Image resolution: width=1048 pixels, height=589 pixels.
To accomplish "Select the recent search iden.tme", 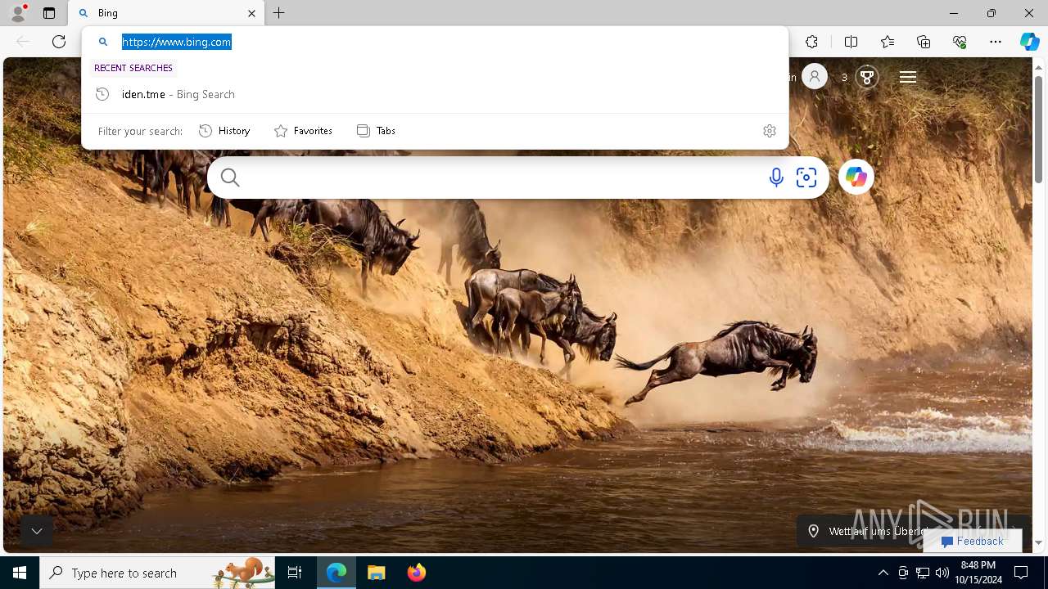I will pos(434,94).
